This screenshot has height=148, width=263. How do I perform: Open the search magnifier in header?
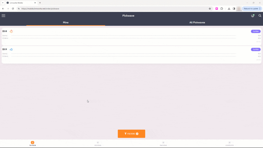click(x=260, y=16)
